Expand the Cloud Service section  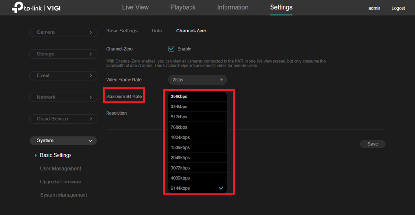click(x=63, y=119)
